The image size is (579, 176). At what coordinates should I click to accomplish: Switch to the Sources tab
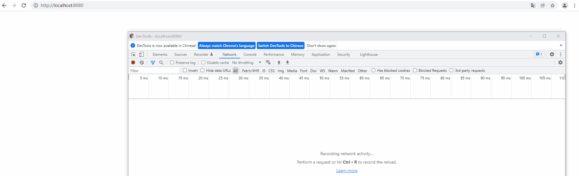pyautogui.click(x=181, y=55)
